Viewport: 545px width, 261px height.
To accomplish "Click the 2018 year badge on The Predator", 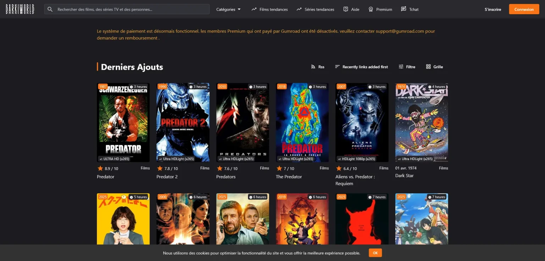I will pyautogui.click(x=282, y=87).
